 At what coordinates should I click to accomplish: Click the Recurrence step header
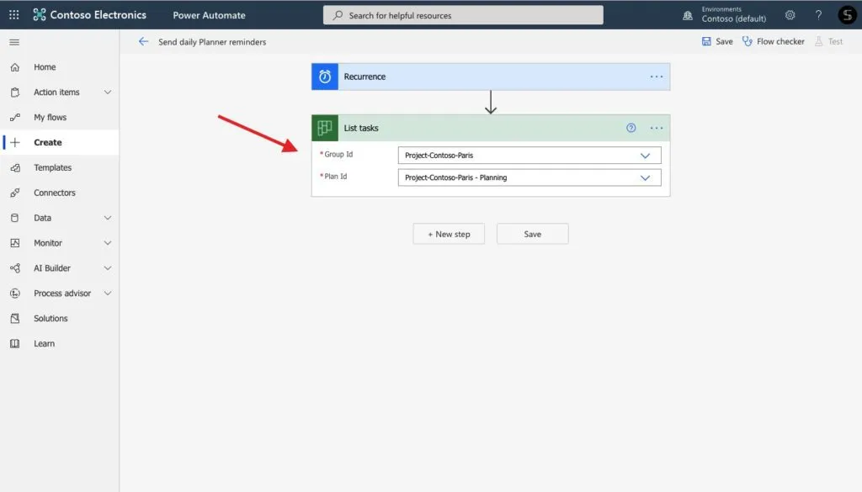coord(491,77)
